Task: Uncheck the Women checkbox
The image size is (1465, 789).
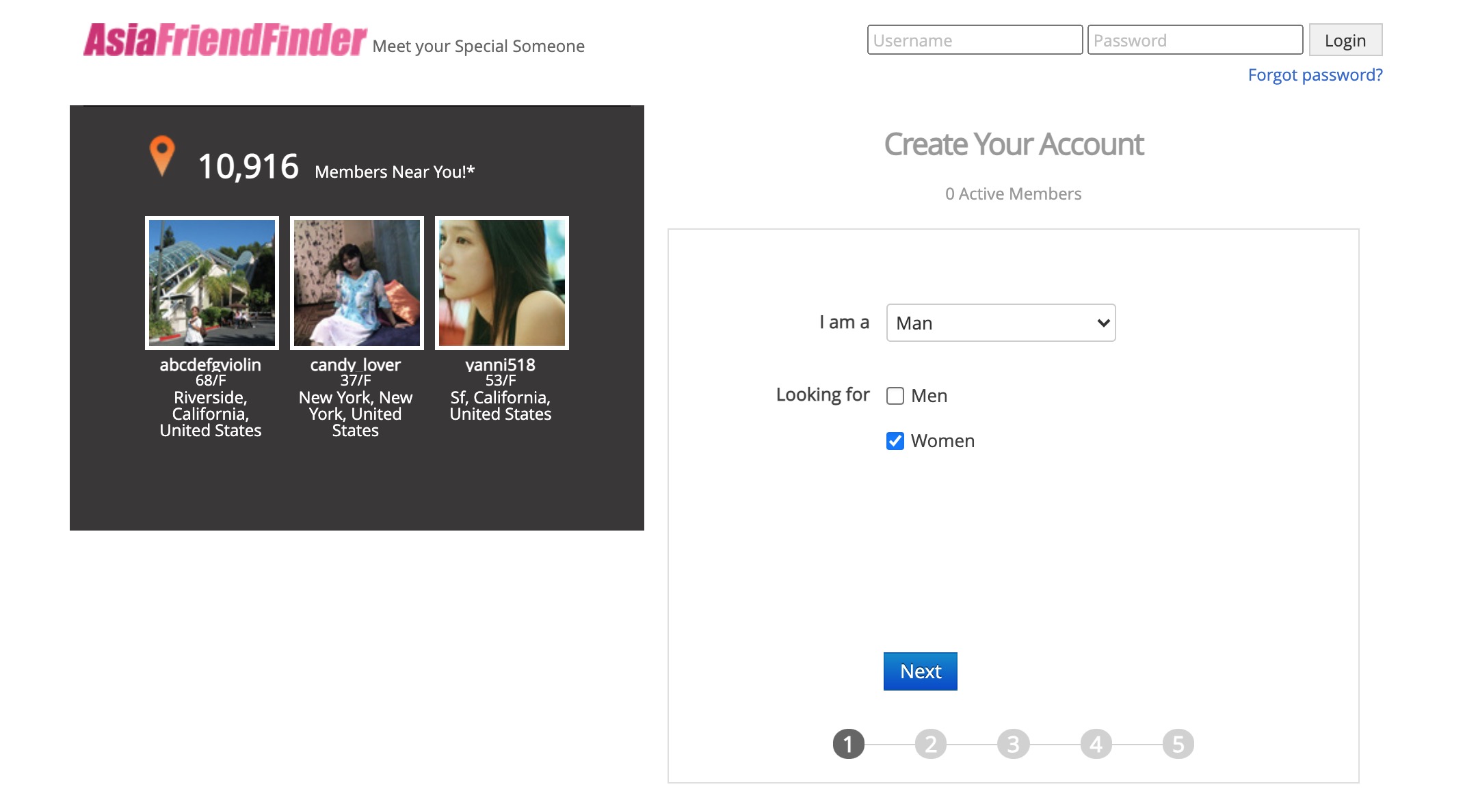Action: coord(895,441)
